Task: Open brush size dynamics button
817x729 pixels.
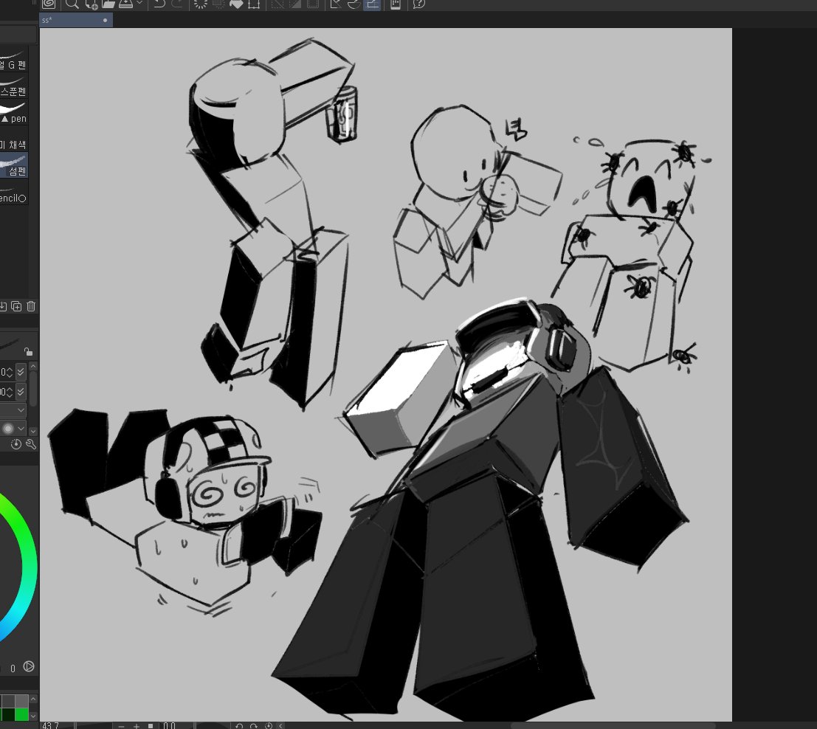Action: coord(21,372)
